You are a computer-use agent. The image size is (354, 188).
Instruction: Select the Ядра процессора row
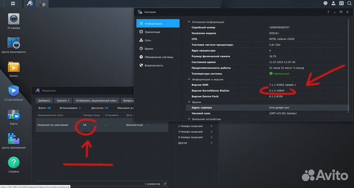pyautogui.click(x=267, y=51)
